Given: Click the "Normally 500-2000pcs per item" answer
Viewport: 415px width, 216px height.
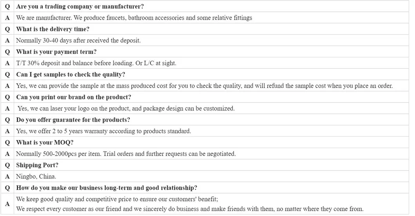Looking at the screenshot, I should (x=126, y=154).
